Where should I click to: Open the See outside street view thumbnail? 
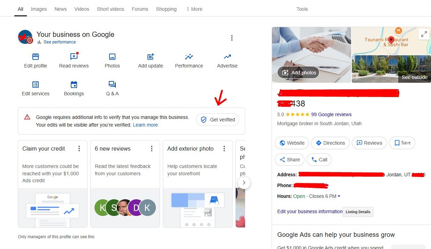click(x=391, y=69)
